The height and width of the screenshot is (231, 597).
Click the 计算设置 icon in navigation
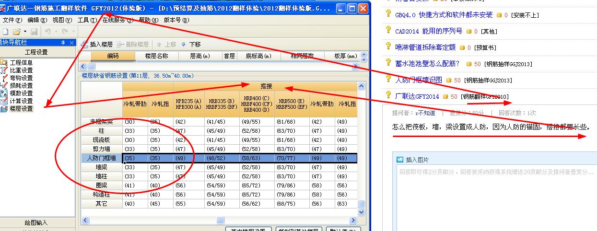(x=4, y=101)
